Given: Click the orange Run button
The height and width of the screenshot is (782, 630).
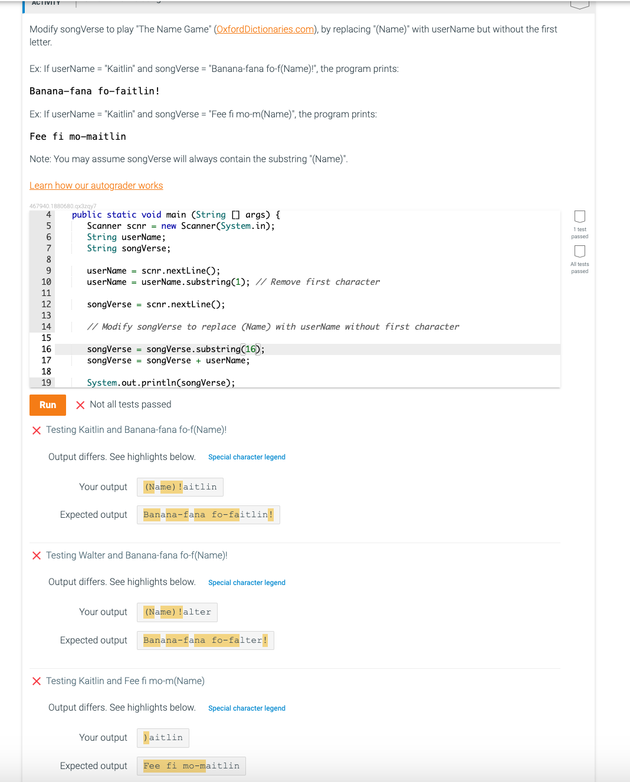Looking at the screenshot, I should point(47,405).
